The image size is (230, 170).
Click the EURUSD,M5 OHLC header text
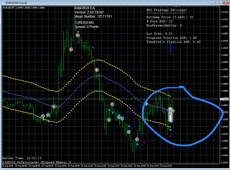(24, 8)
